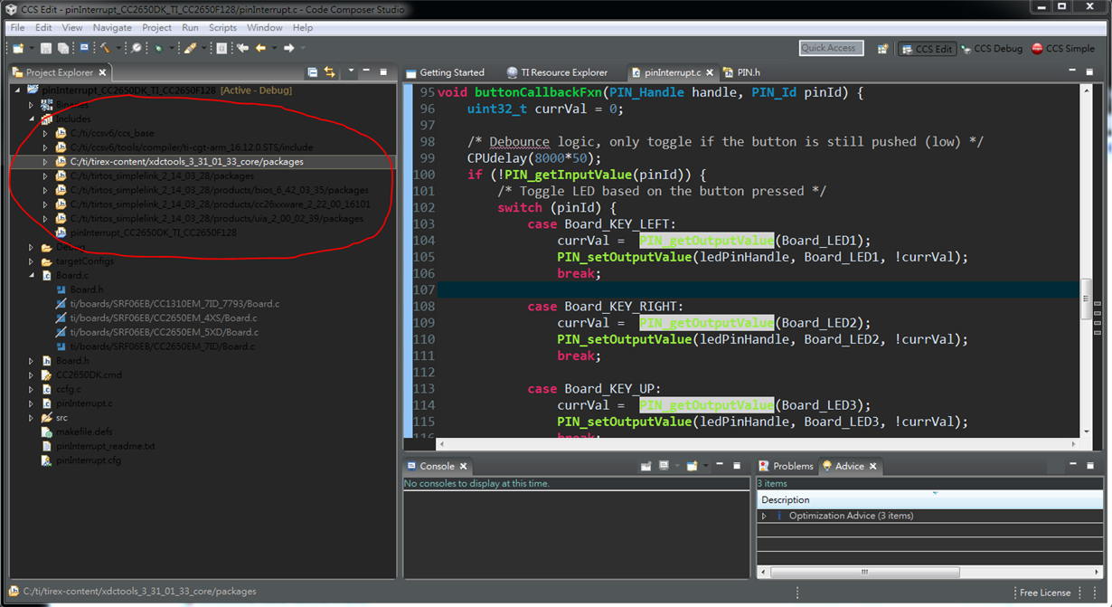This screenshot has width=1112, height=607.
Task: Click the Quick Access search field
Action: [x=831, y=48]
